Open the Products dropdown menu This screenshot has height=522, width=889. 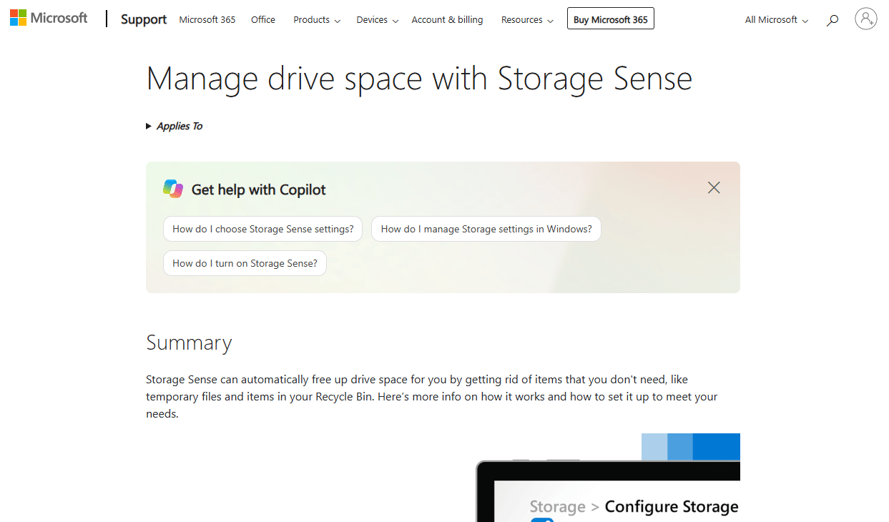click(x=317, y=20)
